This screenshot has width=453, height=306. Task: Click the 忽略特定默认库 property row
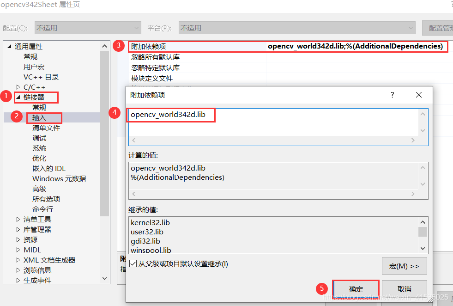pos(290,67)
